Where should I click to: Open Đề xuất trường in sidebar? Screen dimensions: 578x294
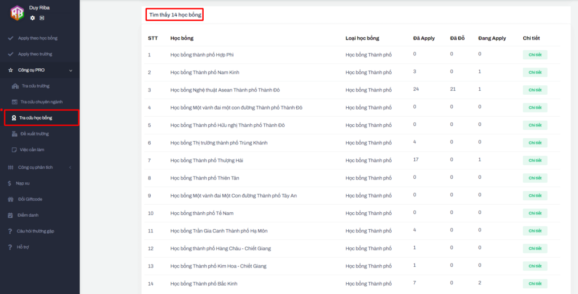tap(34, 134)
